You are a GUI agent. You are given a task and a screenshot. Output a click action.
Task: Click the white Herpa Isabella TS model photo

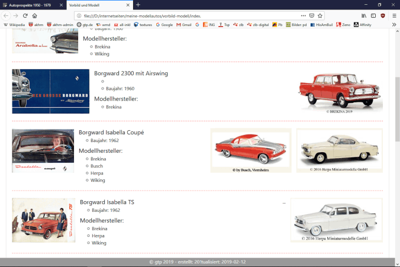point(337,220)
